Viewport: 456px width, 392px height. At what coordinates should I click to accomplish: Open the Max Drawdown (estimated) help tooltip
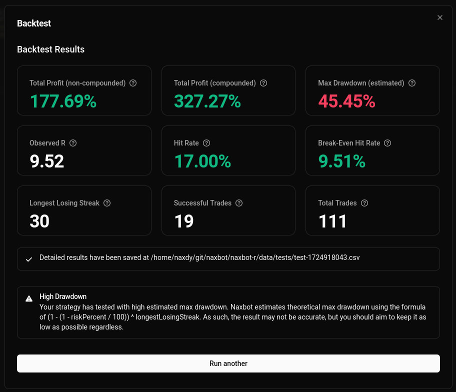pyautogui.click(x=411, y=83)
